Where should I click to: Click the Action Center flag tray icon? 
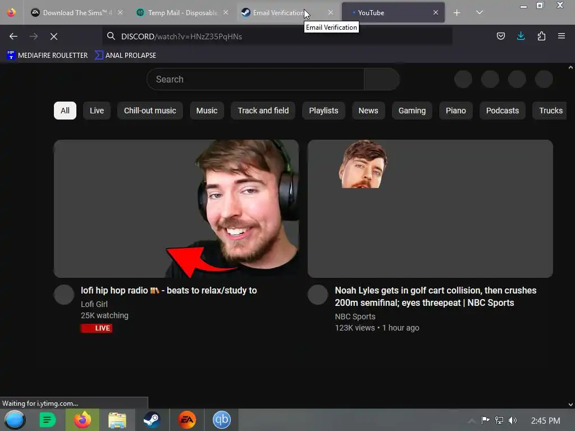pyautogui.click(x=485, y=420)
